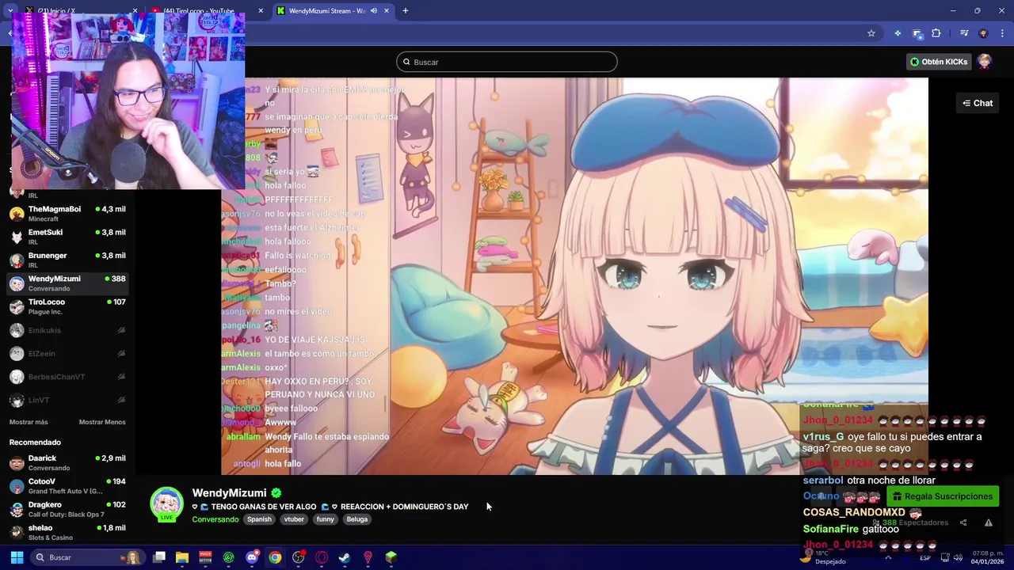Image resolution: width=1014 pixels, height=570 pixels.
Task: Open Voicemeeter from taskbar
Action: (205, 557)
